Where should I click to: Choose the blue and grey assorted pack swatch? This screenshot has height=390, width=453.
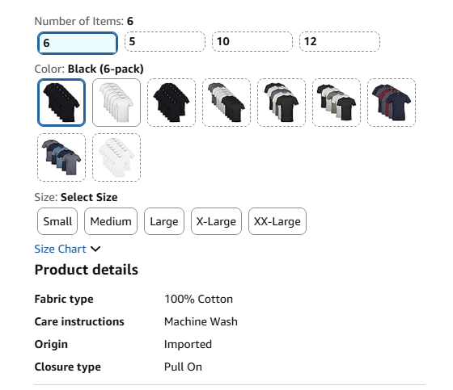pyautogui.click(x=61, y=157)
